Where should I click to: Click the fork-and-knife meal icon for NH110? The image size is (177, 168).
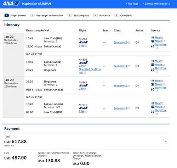point(153,103)
